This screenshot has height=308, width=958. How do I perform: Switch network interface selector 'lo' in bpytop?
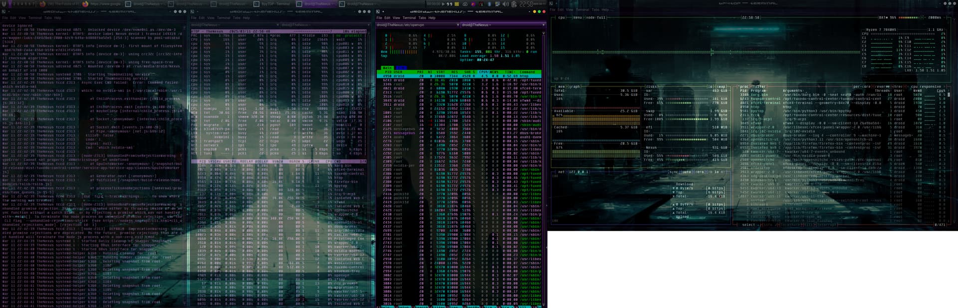716,172
